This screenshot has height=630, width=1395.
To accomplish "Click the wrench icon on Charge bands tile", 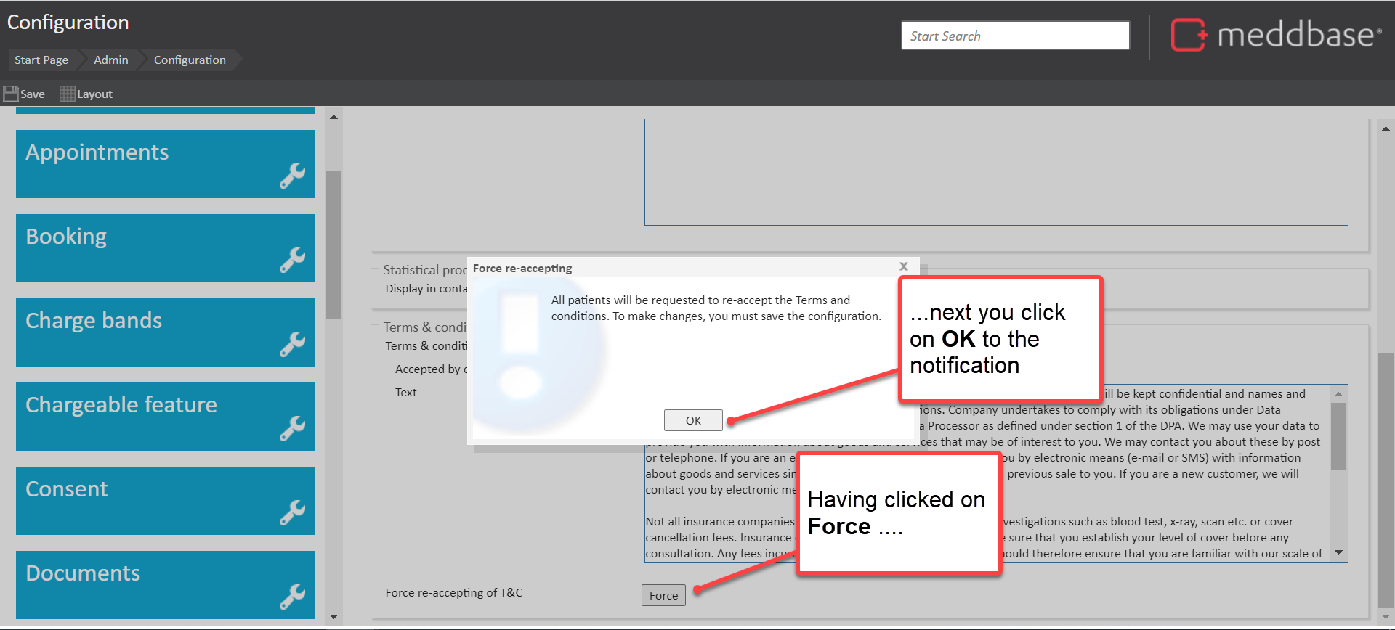I will click(292, 344).
